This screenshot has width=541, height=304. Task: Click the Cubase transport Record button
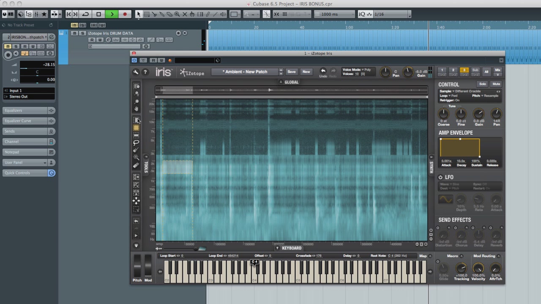pos(125,14)
